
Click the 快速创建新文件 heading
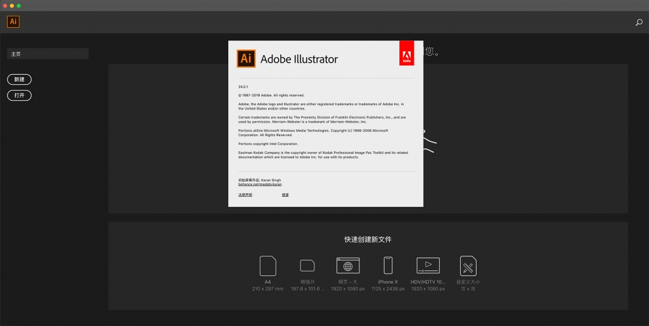[368, 240]
